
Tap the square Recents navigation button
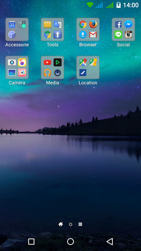pos(31,241)
